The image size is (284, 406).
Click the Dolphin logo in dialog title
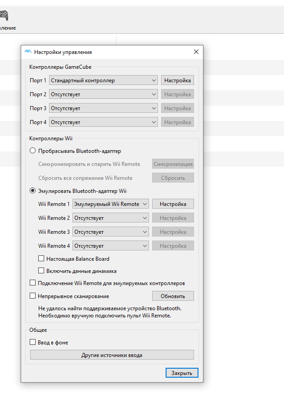[28, 52]
